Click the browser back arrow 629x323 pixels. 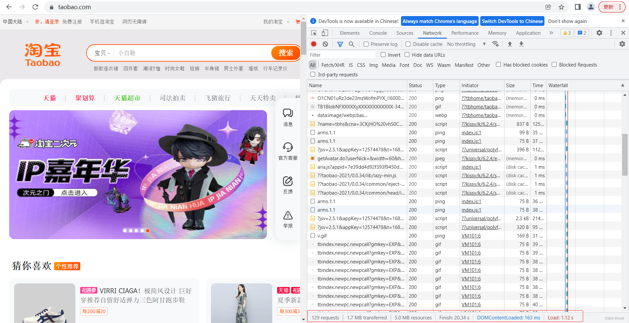pos(9,7)
